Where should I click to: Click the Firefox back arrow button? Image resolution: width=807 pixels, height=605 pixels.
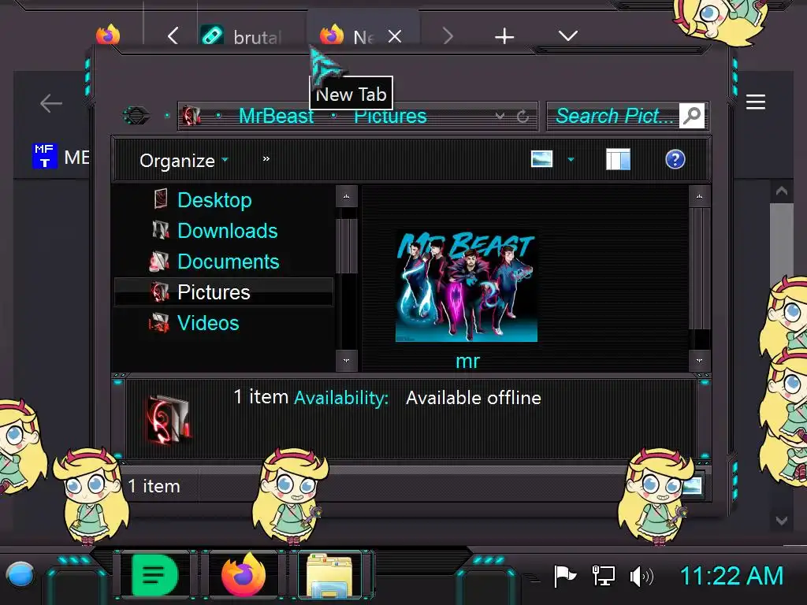point(51,103)
